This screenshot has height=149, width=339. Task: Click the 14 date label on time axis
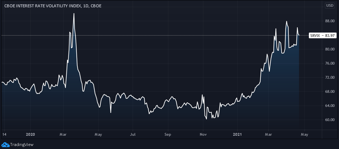tap(4, 134)
